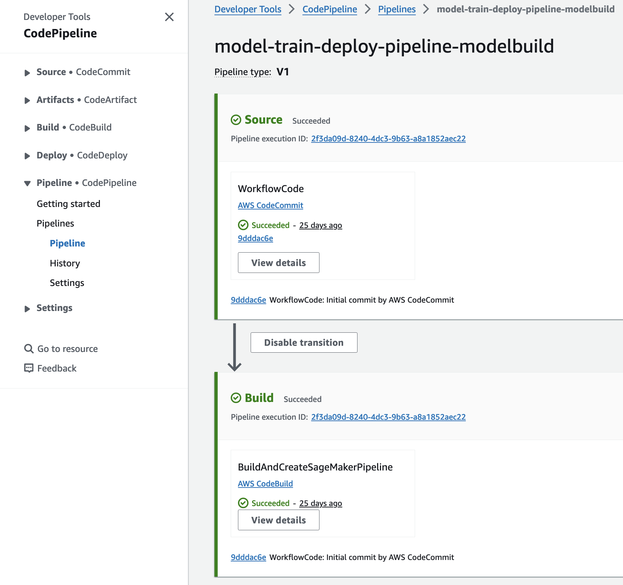Expand the Build CodeBuild section
Image resolution: width=623 pixels, height=585 pixels.
pyautogui.click(x=27, y=128)
